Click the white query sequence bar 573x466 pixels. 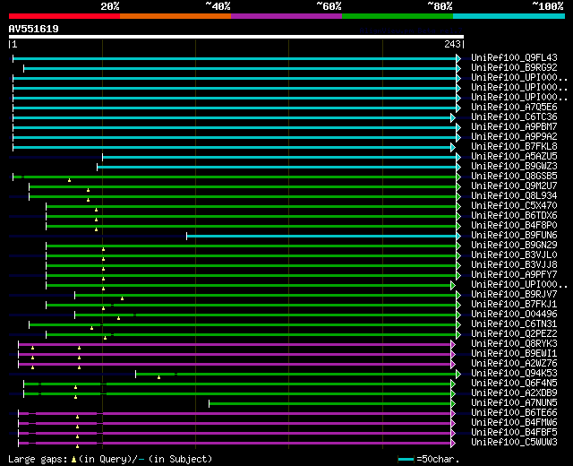(x=235, y=37)
